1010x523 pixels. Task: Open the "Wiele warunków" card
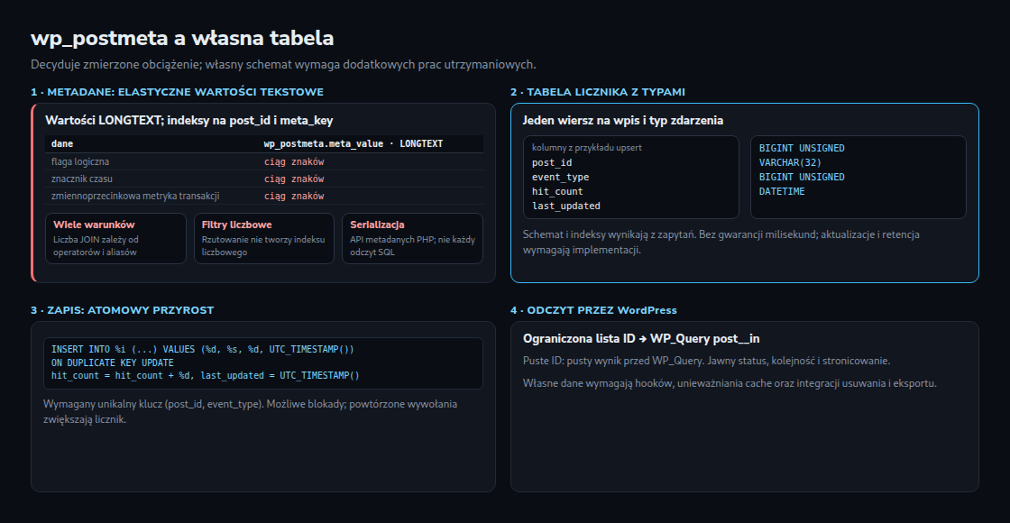tap(116, 238)
